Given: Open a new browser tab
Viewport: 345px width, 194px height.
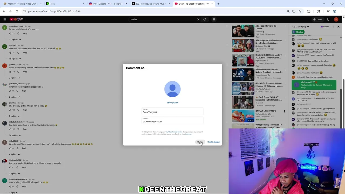Looking at the screenshot, I should [218, 4].
